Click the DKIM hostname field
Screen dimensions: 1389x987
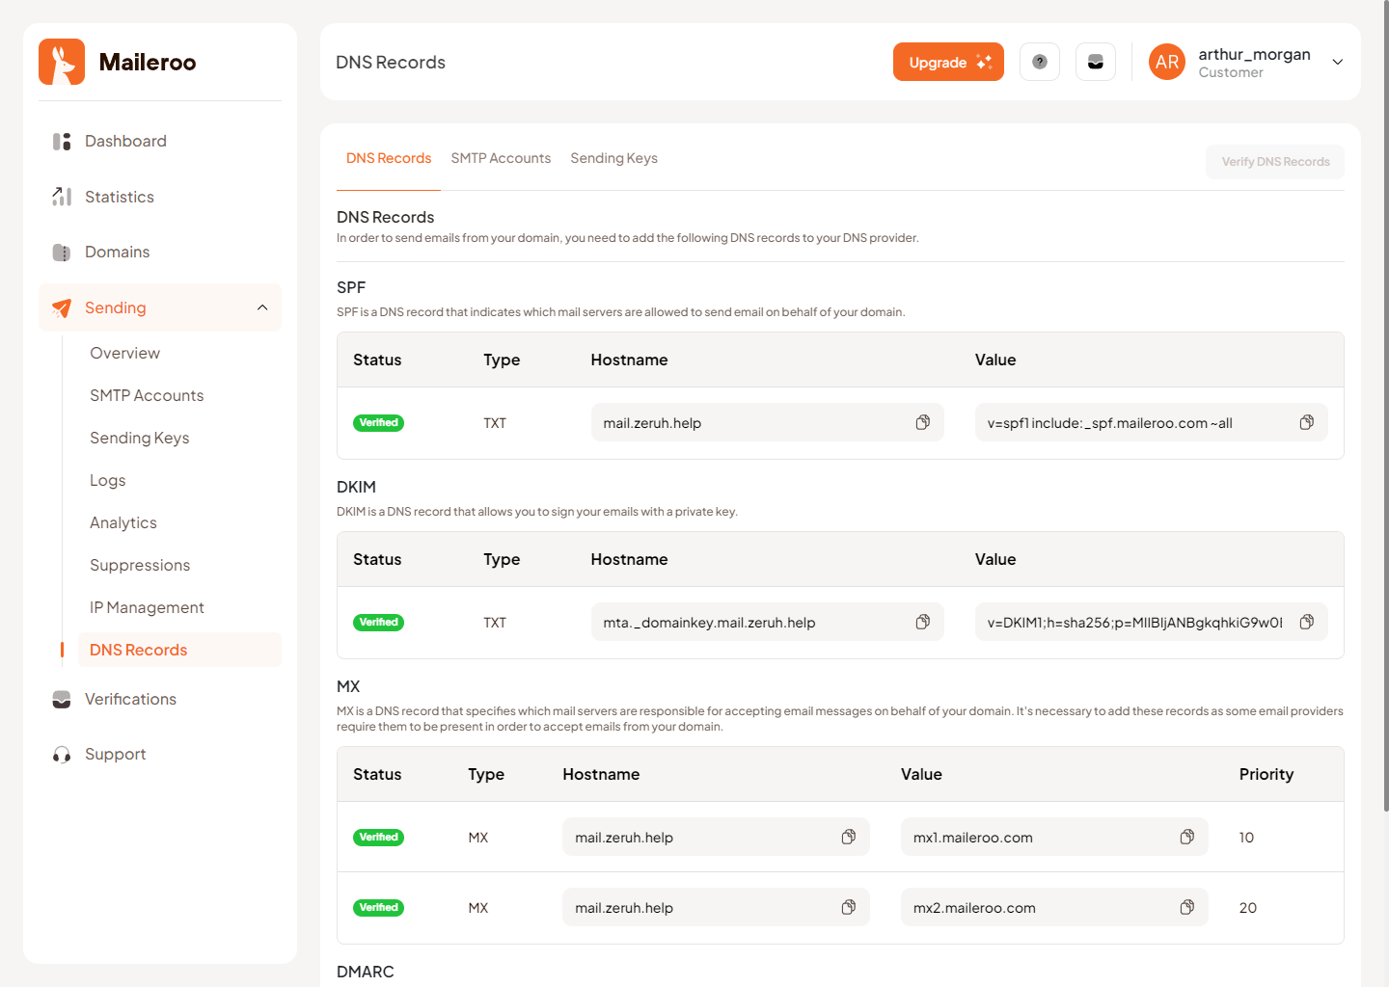pos(768,622)
